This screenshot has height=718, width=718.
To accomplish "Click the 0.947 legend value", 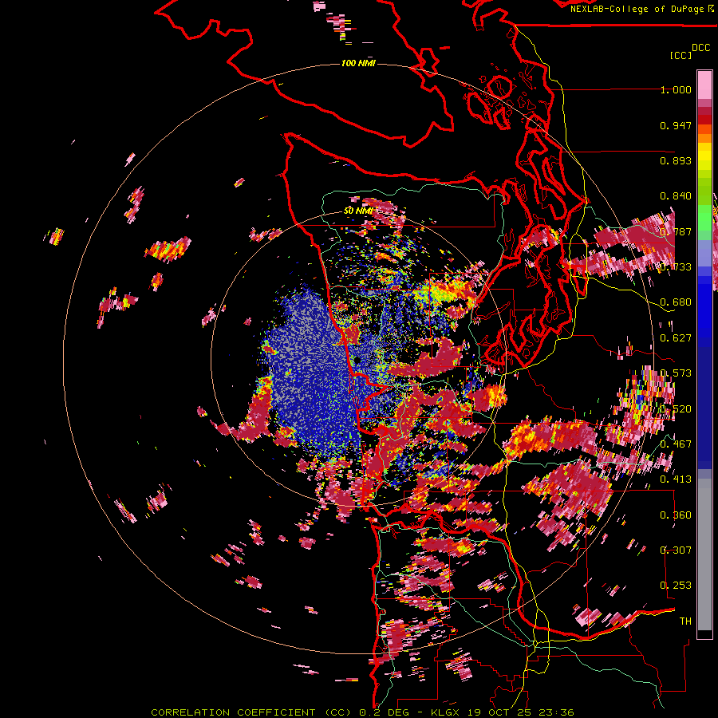I will click(x=676, y=125).
